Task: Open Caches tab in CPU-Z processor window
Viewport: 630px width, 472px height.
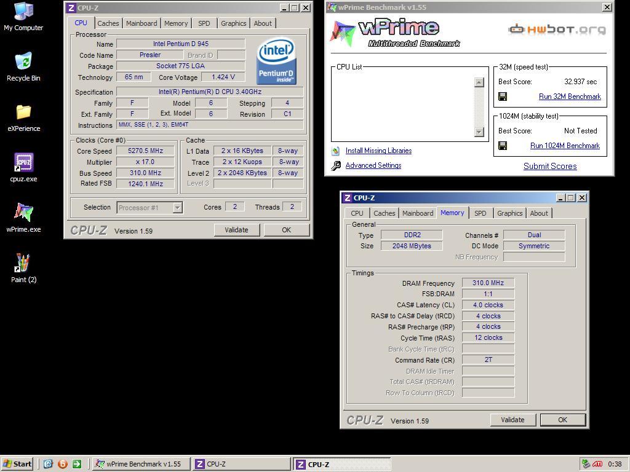Action: [108, 23]
